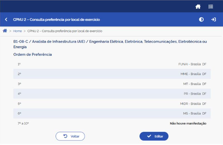223x145 pixels.
Task: Click the page title in blue header
Action: 57,19
